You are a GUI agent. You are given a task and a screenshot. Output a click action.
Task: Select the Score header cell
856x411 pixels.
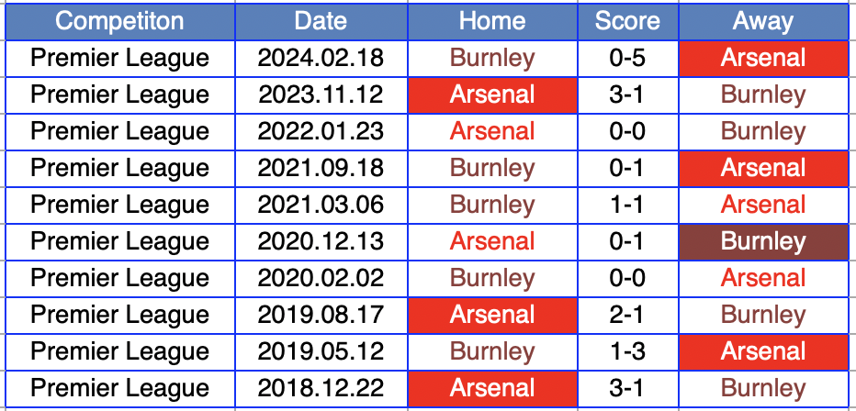pyautogui.click(x=627, y=21)
